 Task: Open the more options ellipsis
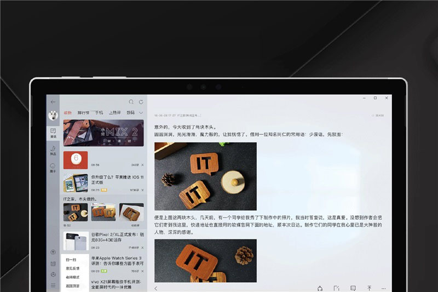(384, 288)
